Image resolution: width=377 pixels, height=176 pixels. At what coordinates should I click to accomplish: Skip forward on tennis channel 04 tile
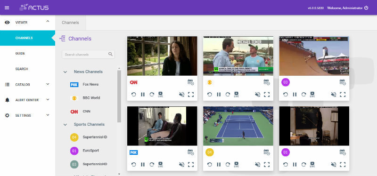click(228, 165)
